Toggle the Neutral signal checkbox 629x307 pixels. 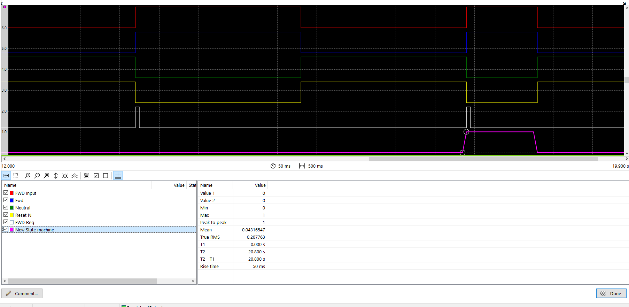click(6, 207)
